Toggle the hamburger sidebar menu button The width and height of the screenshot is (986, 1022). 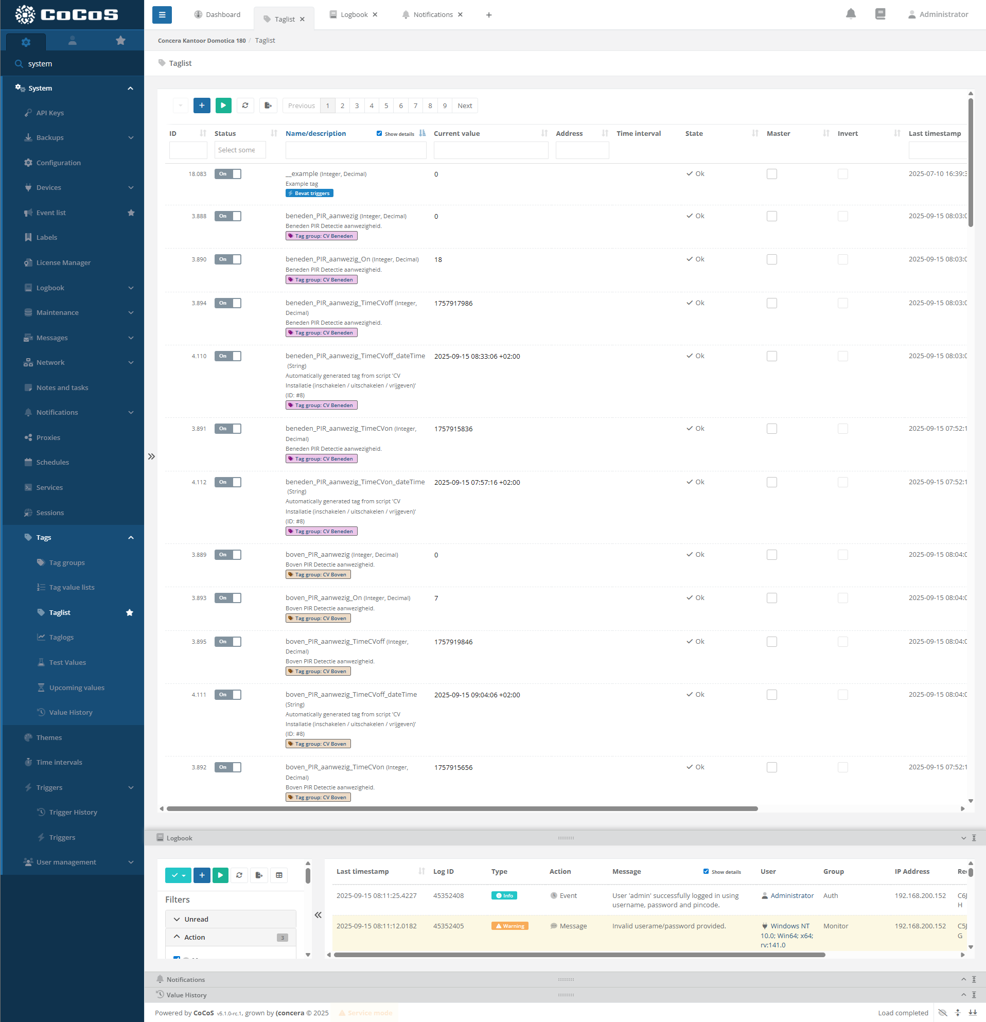pyautogui.click(x=162, y=14)
